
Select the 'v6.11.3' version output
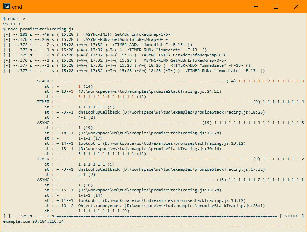point(11,24)
